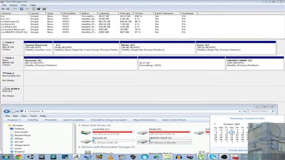Click Map network drive button
Screen dimensions: 285x160
click(144, 120)
